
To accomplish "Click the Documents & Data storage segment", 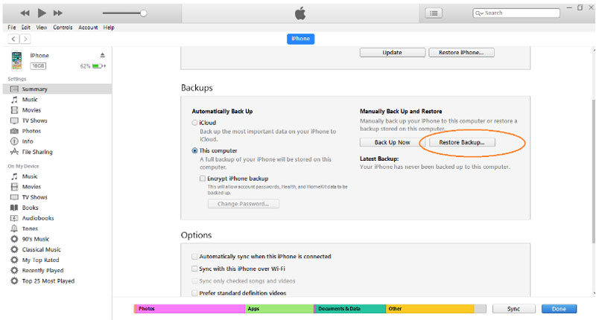I will 350,309.
